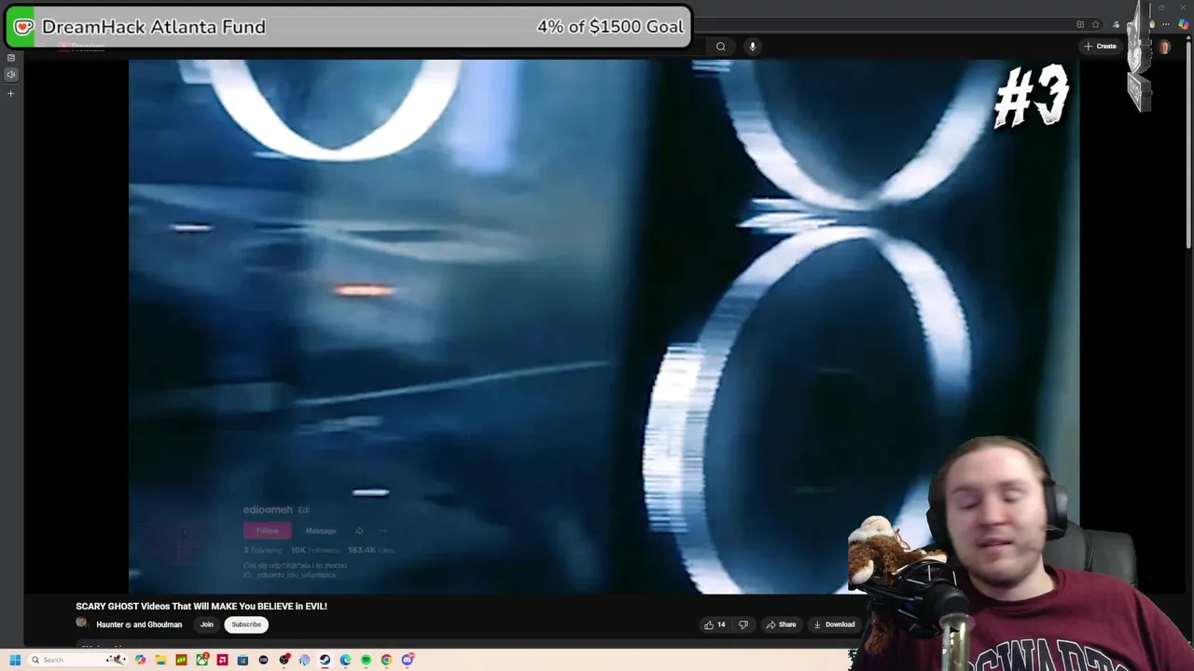Subscribe to the Haunter channel
Image resolution: width=1194 pixels, height=671 pixels.
click(246, 624)
